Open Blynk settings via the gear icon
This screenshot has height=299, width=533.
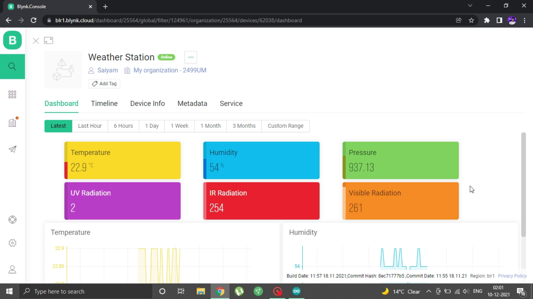click(12, 243)
